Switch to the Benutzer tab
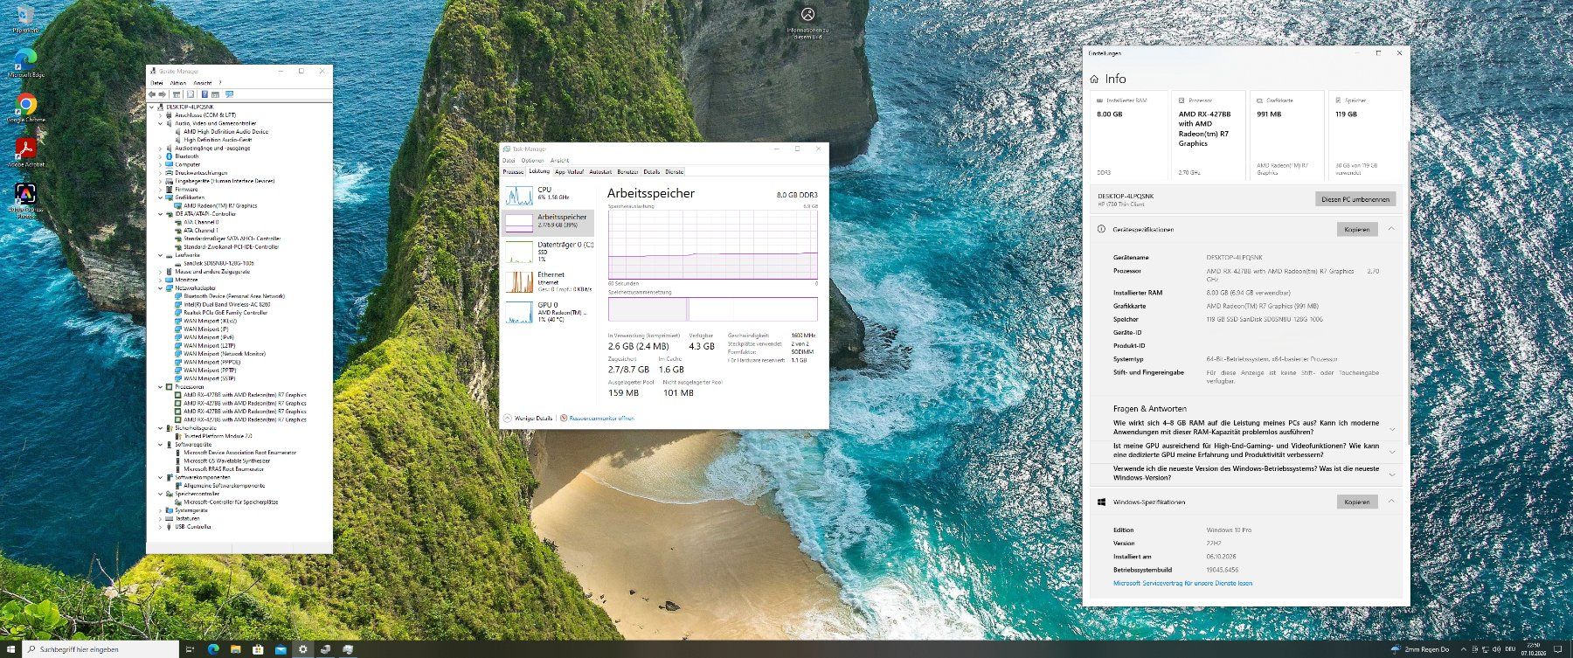1573x658 pixels. click(627, 172)
